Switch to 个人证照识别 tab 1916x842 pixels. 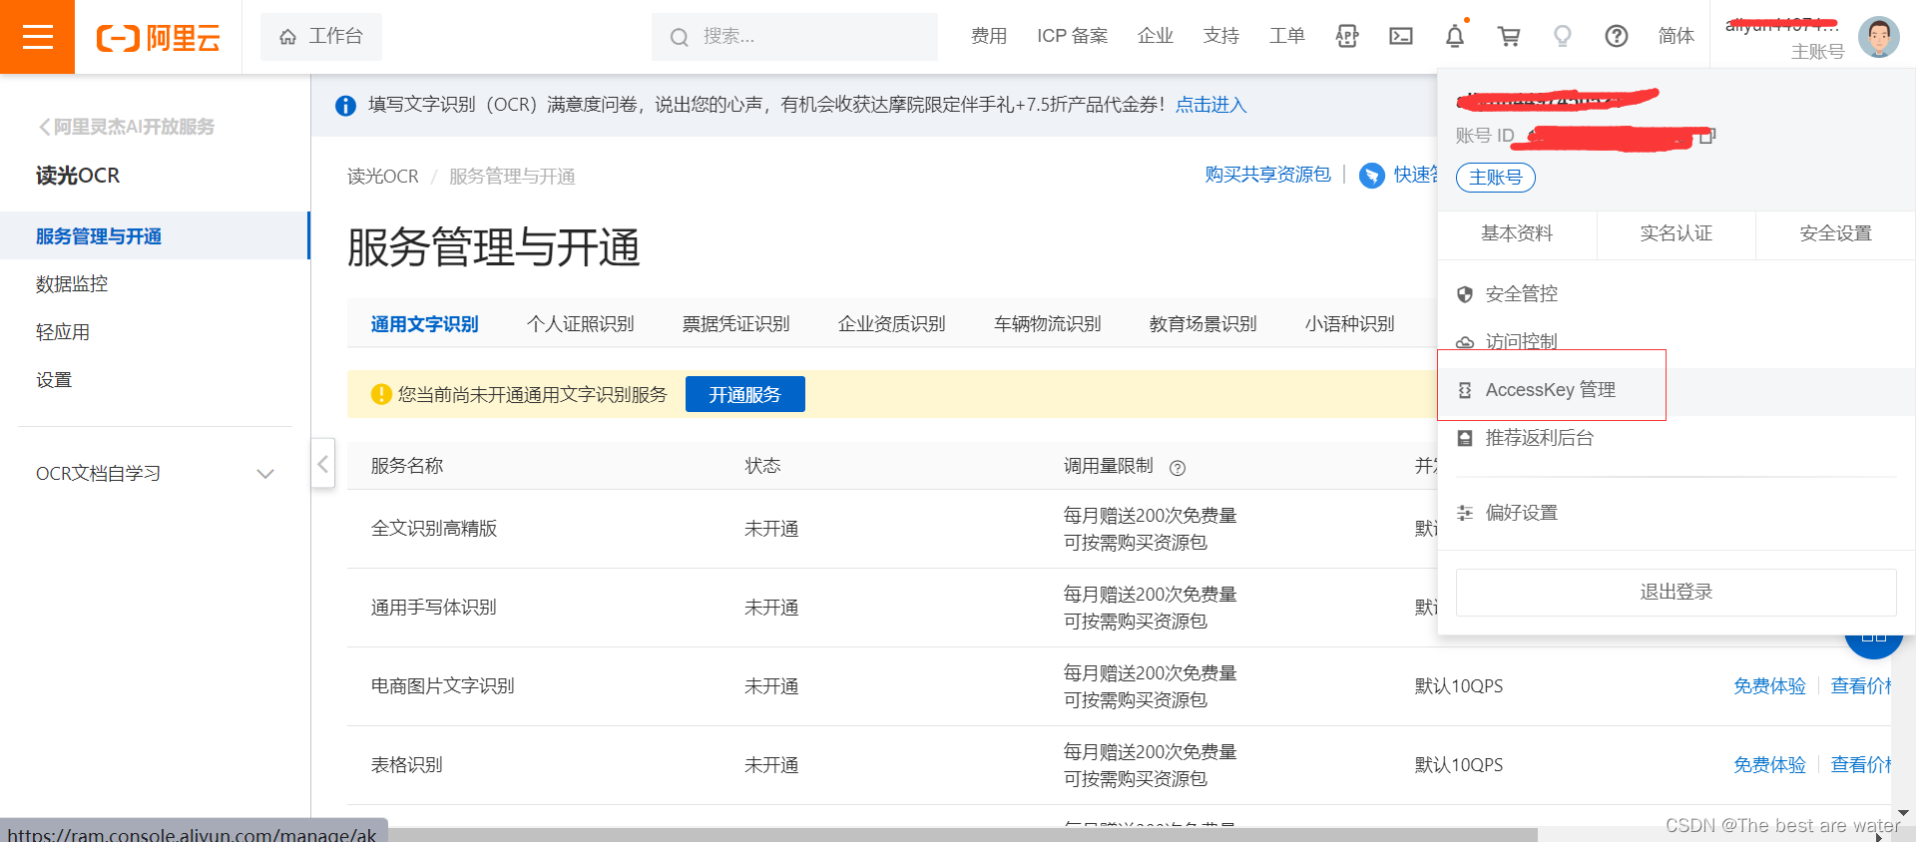point(580,324)
